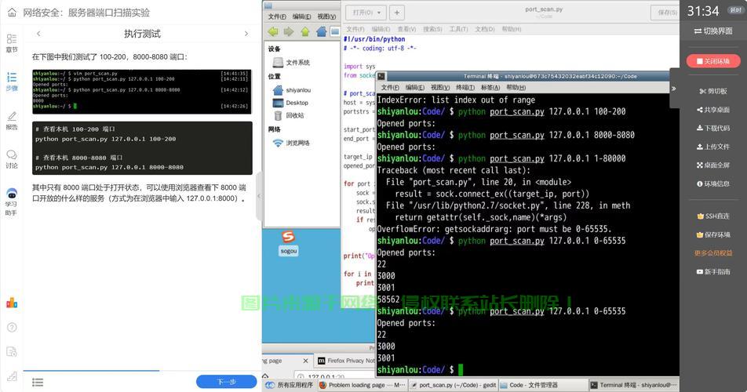Open 标签(A) menu in Terminal window
Screen dimensions: 747x392
coord(490,88)
